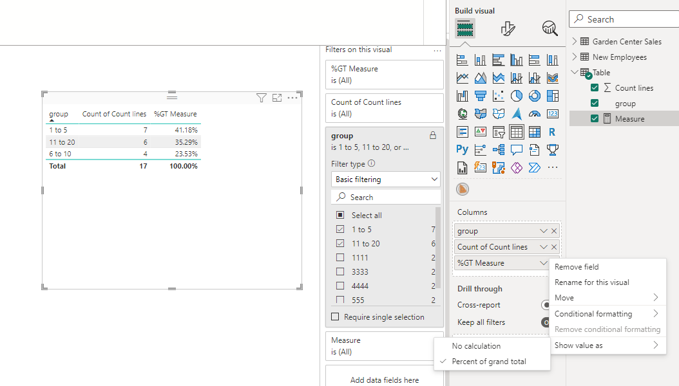Open More options on the table visual

click(292, 98)
